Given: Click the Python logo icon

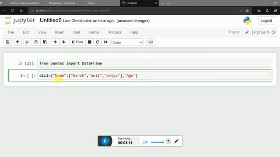Looking at the screenshot, I should [x=248, y=20].
